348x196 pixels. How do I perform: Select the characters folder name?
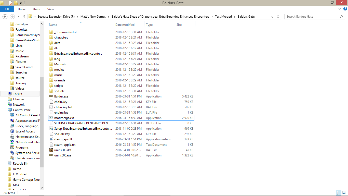click(61, 38)
